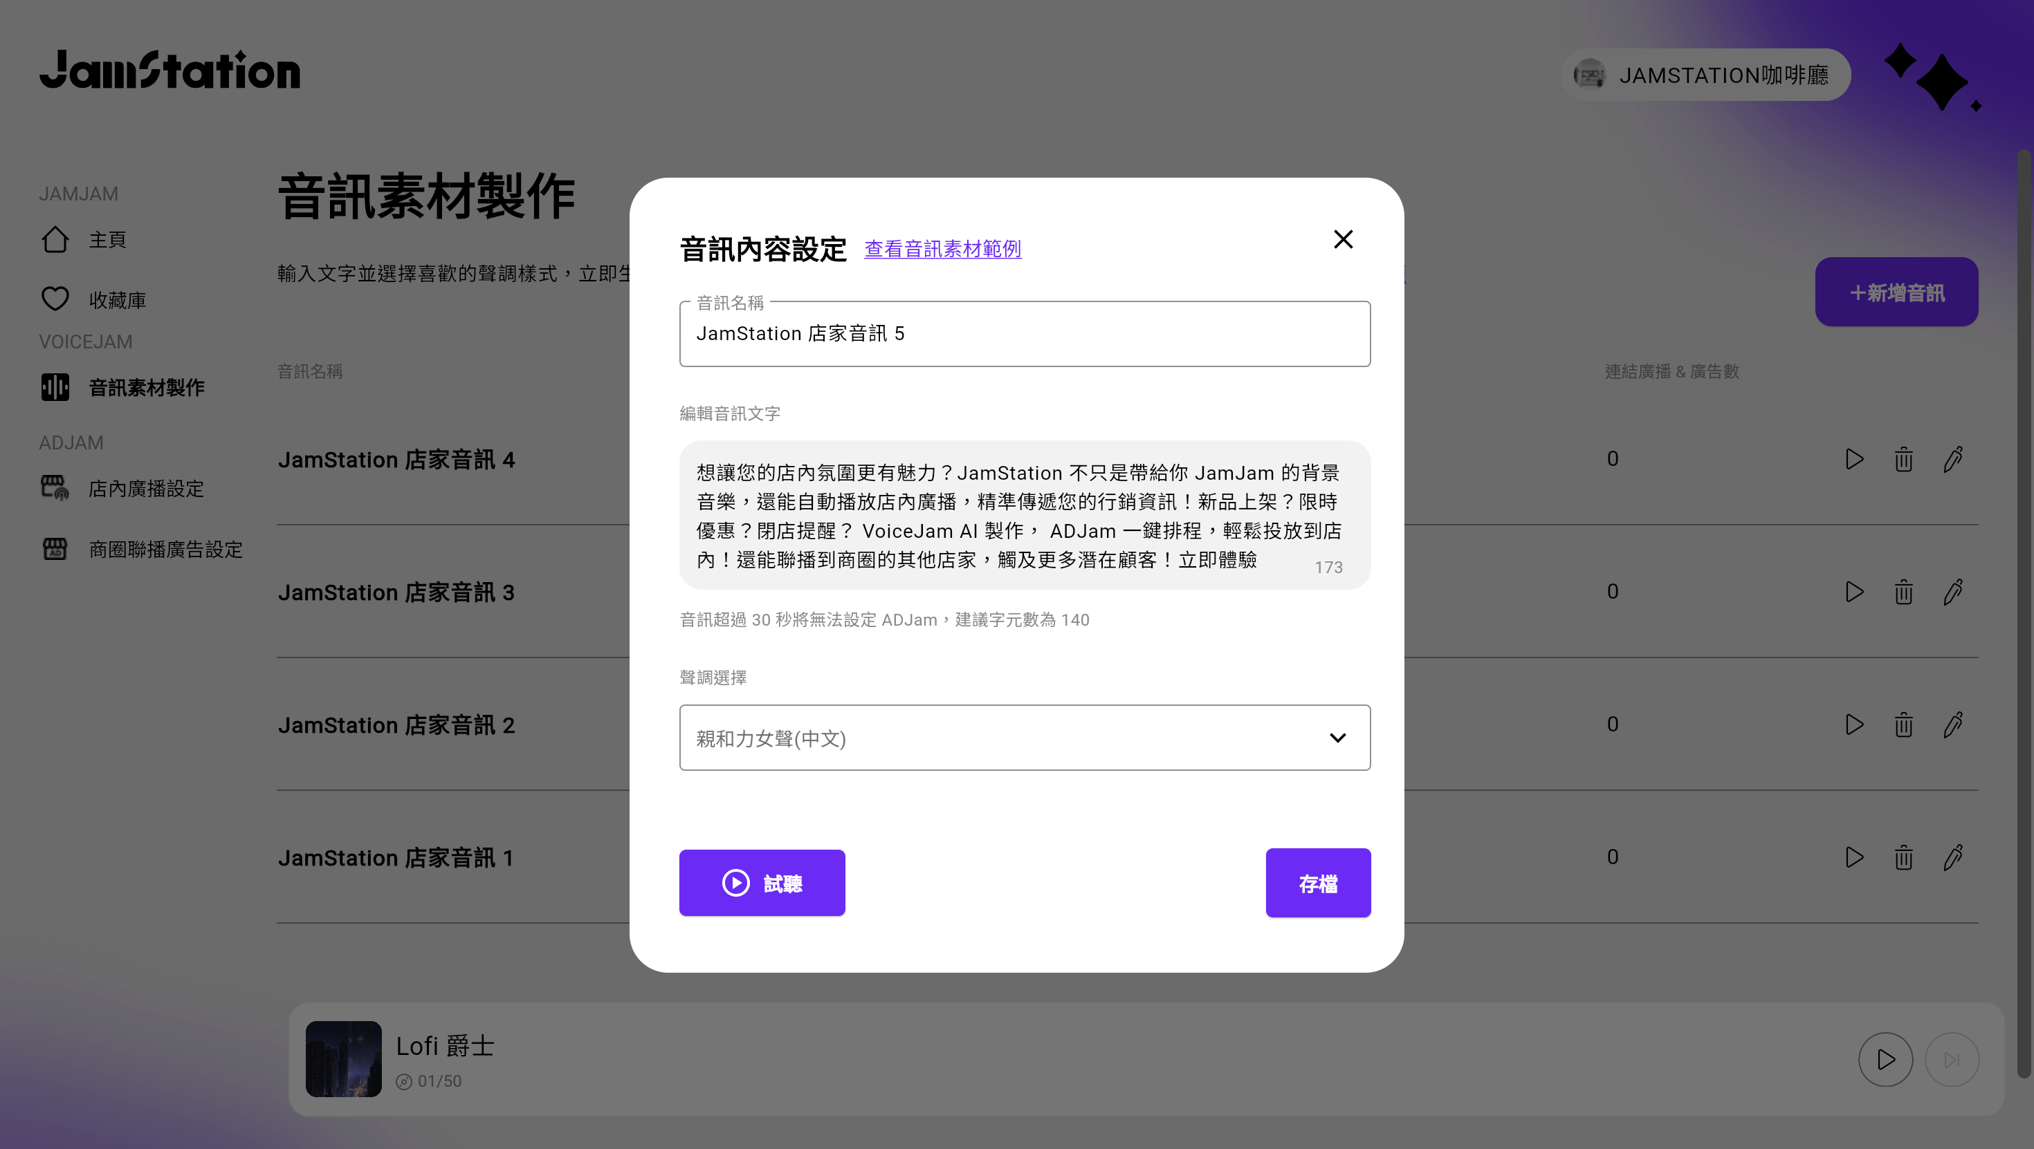Open the 親和力女聲(中文) voice dropdown
The width and height of the screenshot is (2034, 1149).
point(1025,738)
